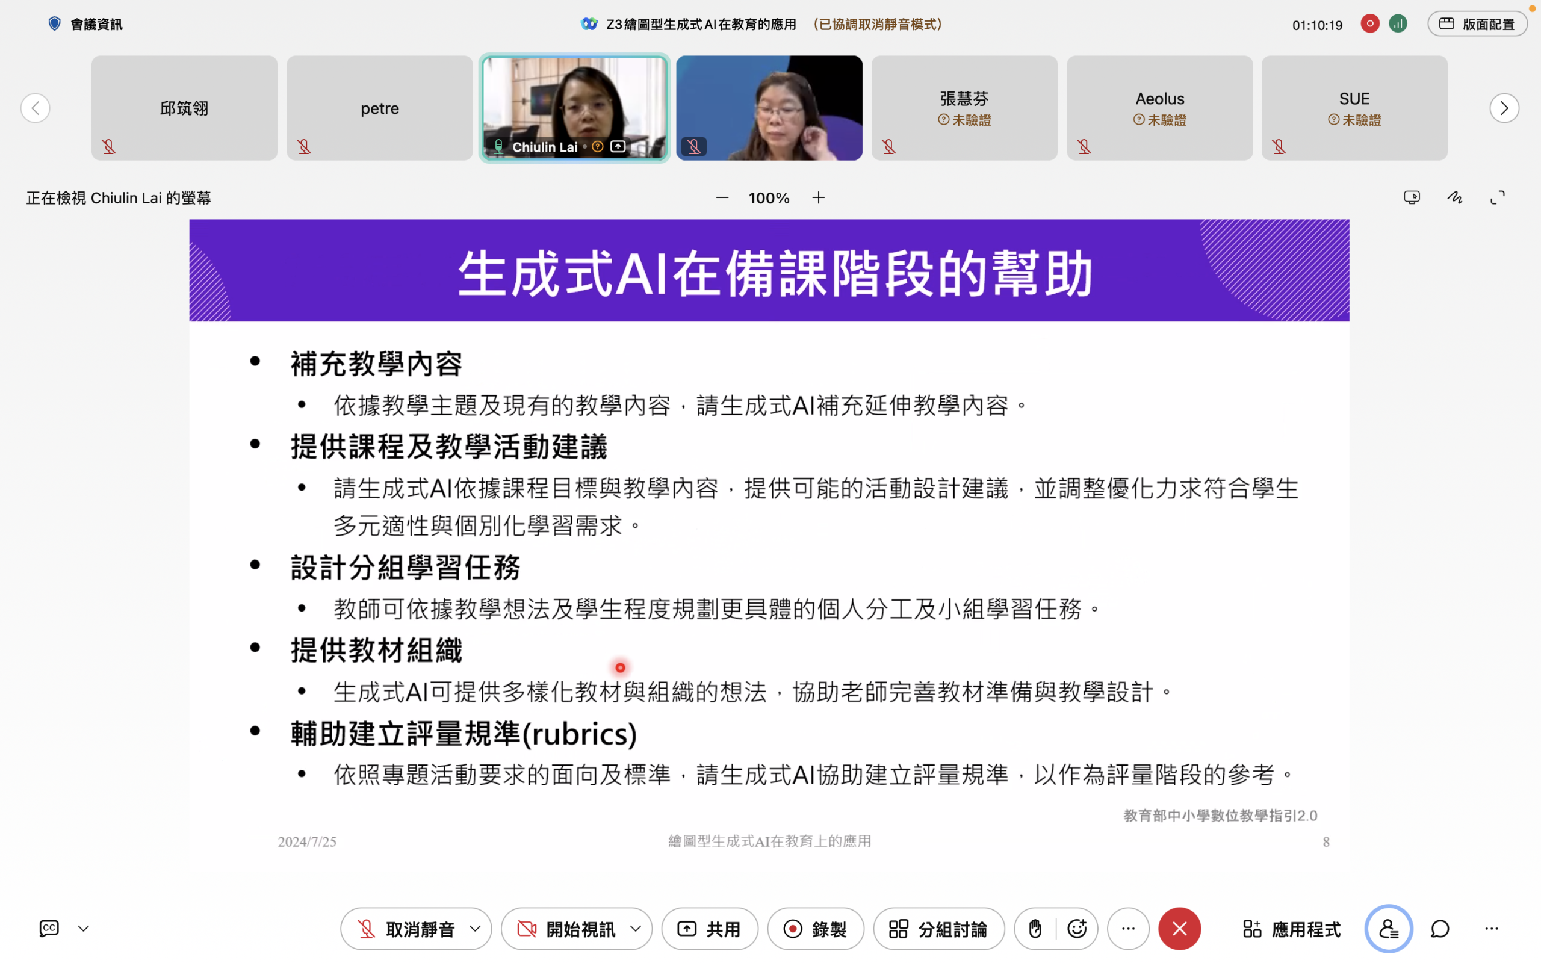Screen dimensions: 1541x963
Task: Click the closed captions CC icon
Action: [x=49, y=928]
